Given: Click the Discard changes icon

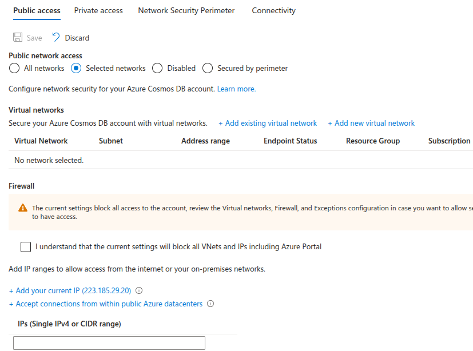Looking at the screenshot, I should pyautogui.click(x=55, y=37).
